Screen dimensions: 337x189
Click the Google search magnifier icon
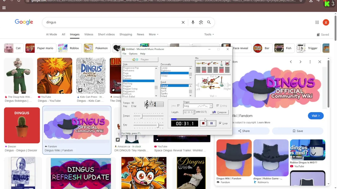click(209, 22)
